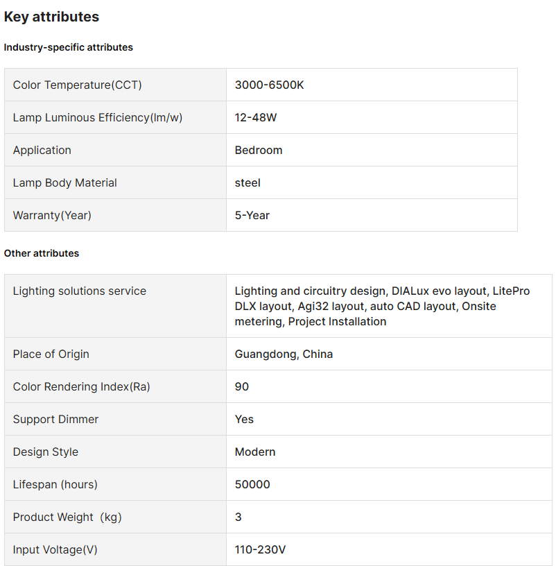Click the Lamp Luminous Efficiency label
556x566 pixels.
(97, 117)
